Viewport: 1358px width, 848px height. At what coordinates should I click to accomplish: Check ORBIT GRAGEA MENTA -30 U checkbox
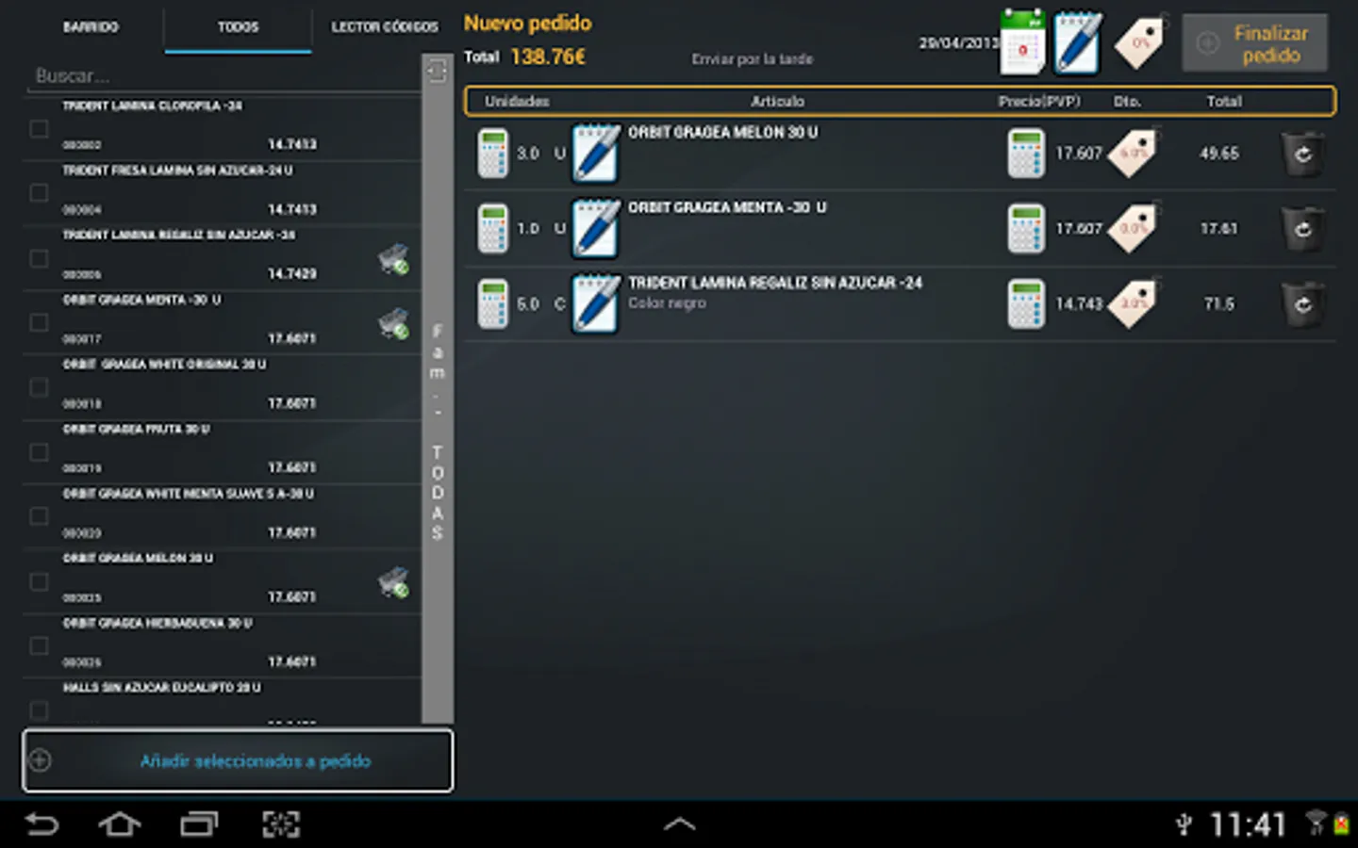(x=39, y=322)
